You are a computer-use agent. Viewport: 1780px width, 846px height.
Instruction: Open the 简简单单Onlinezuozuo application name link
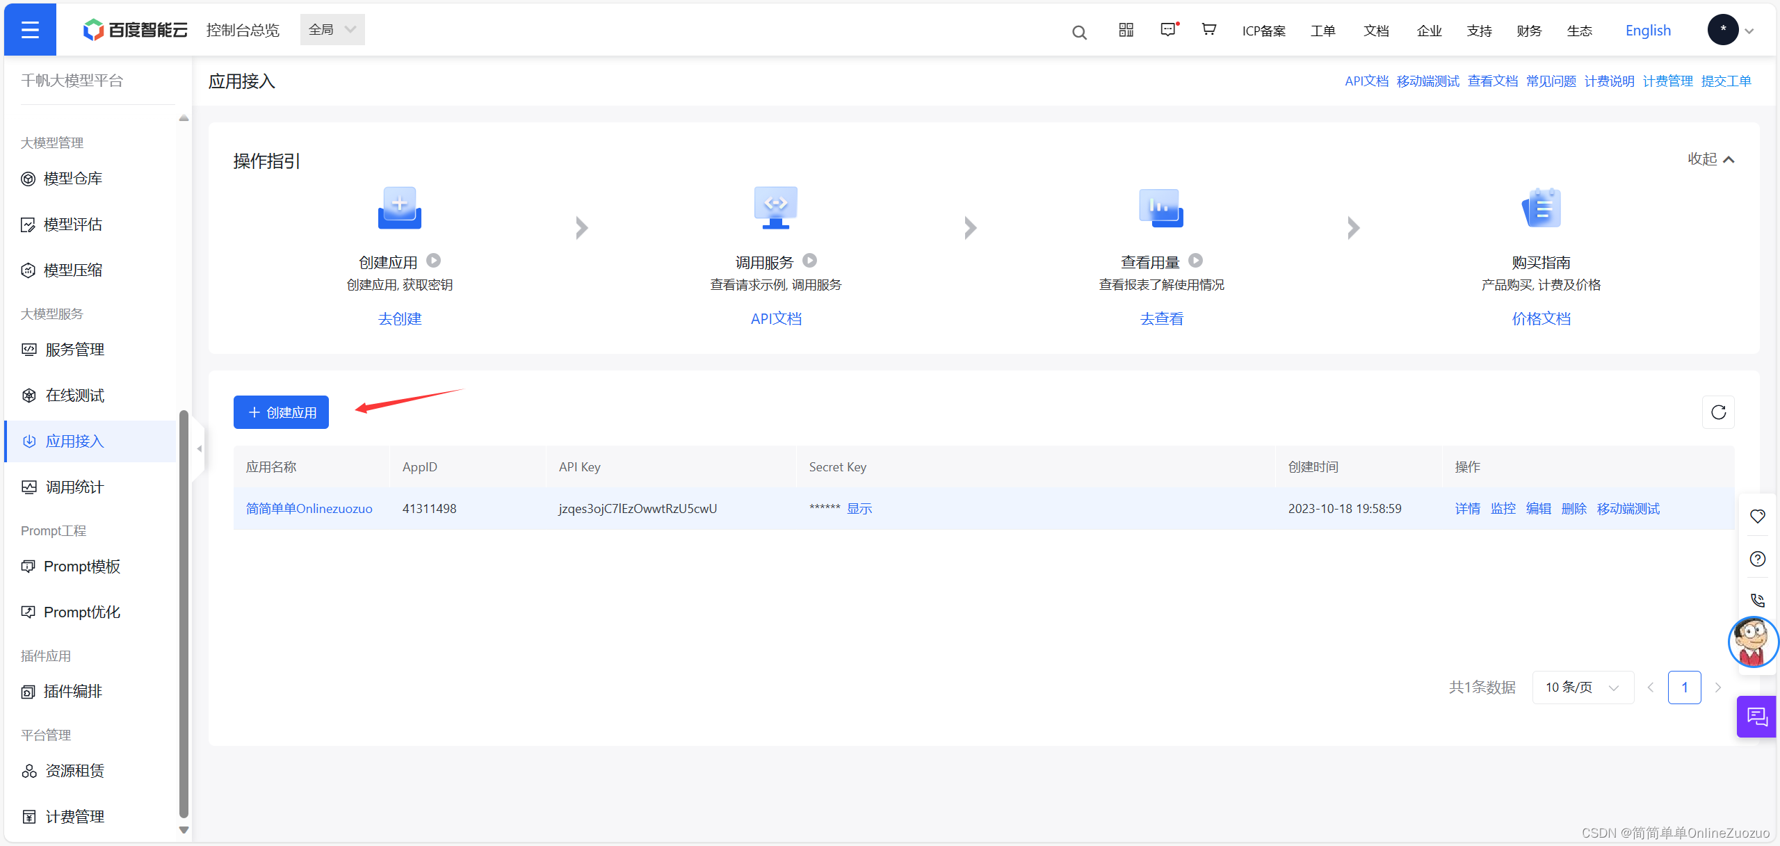(309, 509)
